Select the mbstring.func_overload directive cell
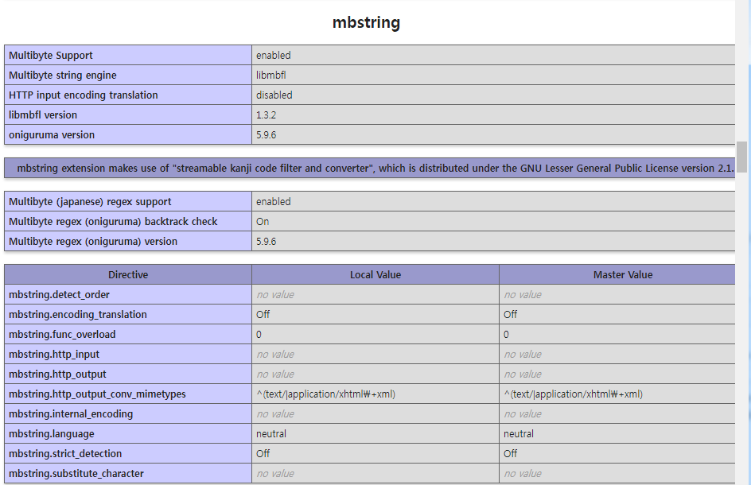Image resolution: width=751 pixels, height=485 pixels. (x=128, y=334)
